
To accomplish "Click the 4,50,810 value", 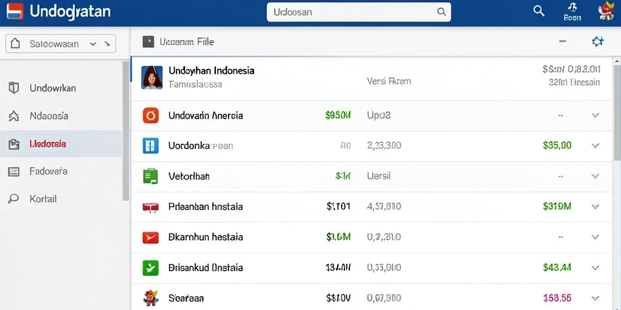I will point(384,206).
